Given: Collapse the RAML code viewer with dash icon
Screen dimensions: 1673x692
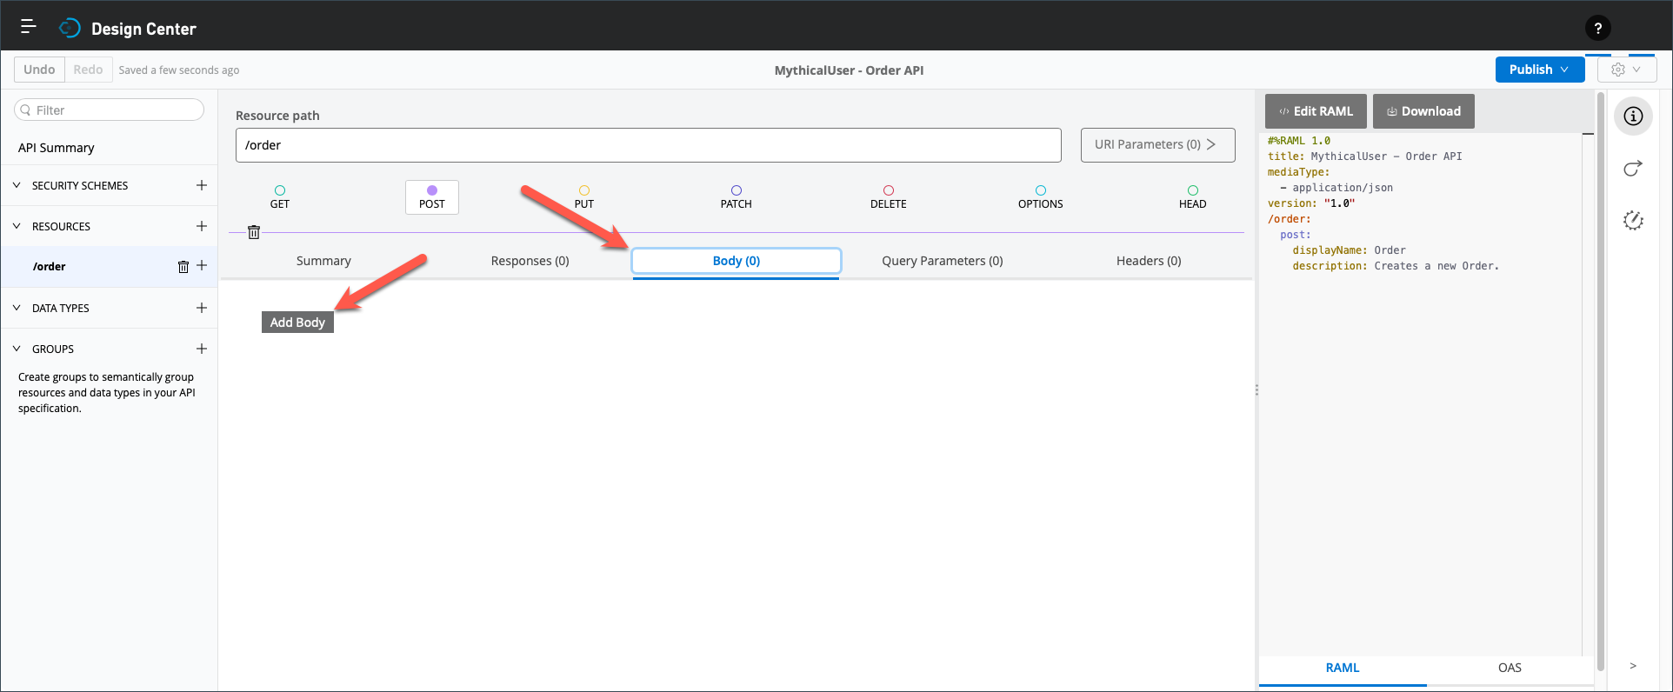Looking at the screenshot, I should 1588,135.
